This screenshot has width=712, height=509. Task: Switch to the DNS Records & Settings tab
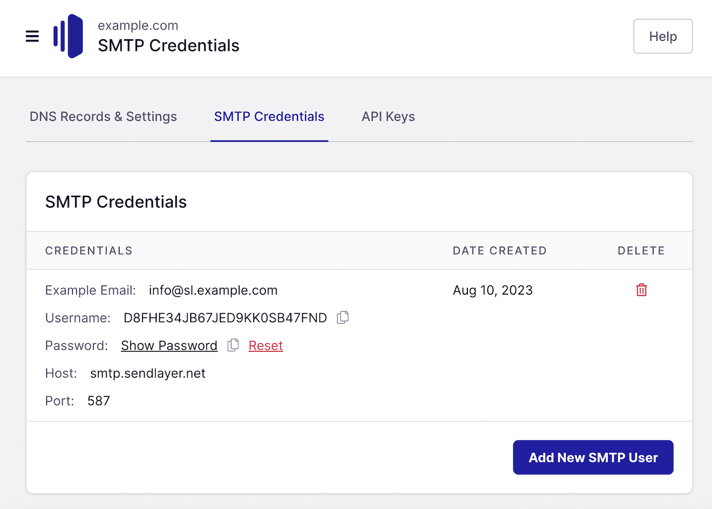tap(103, 116)
